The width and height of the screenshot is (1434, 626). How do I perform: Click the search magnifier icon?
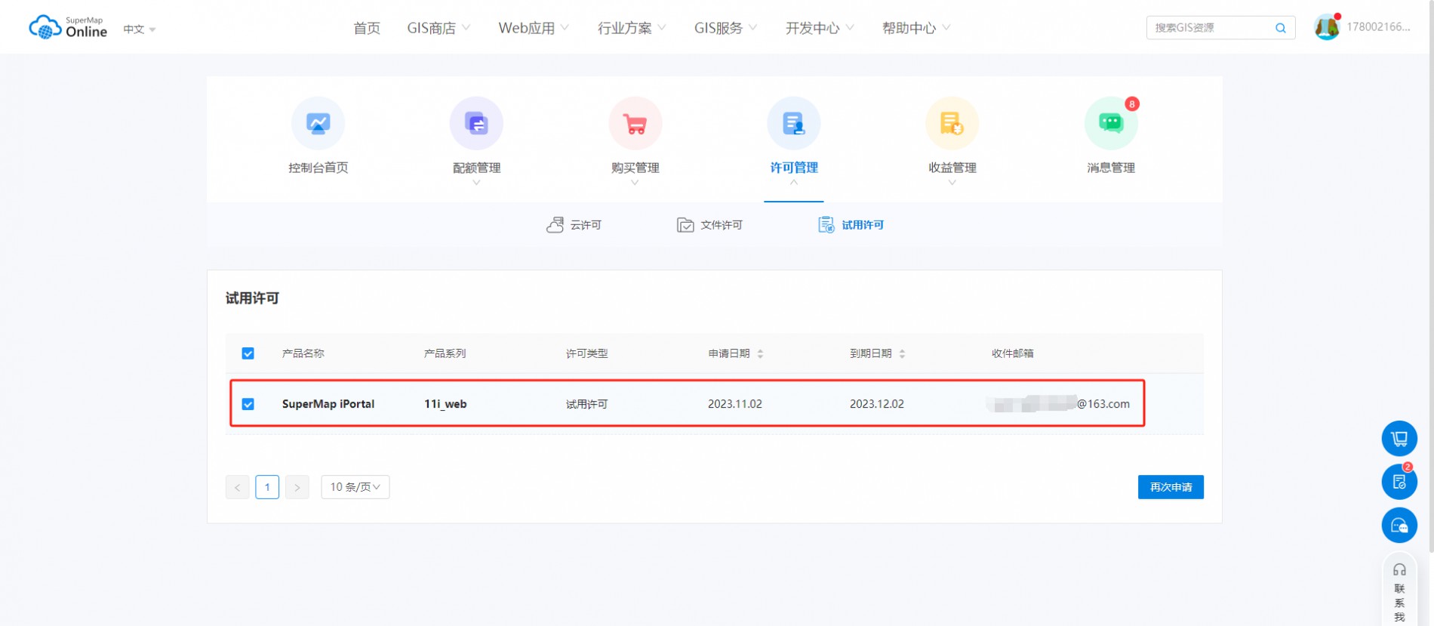click(x=1281, y=28)
